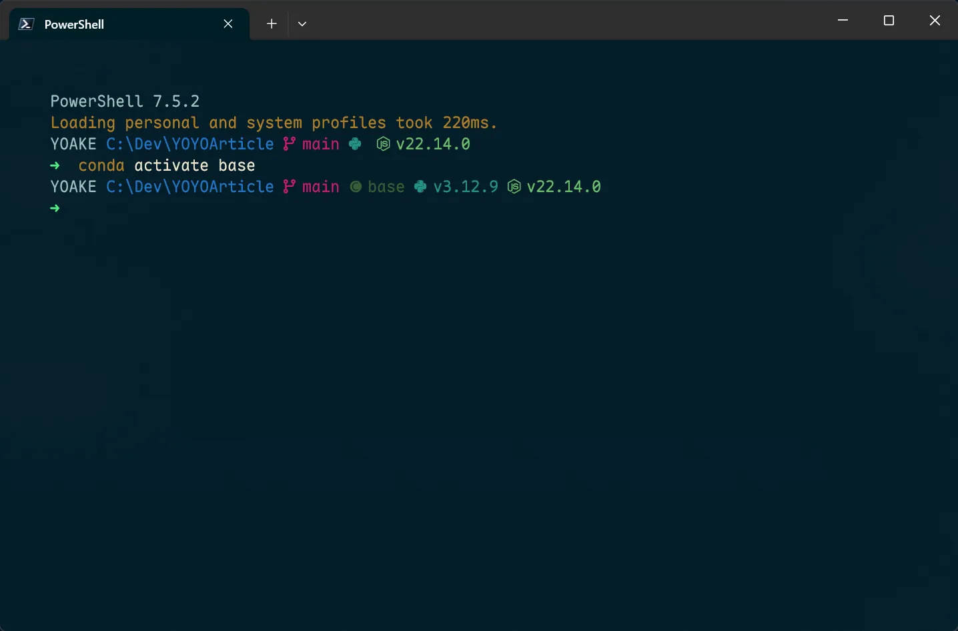The image size is (958, 631).
Task: Minimize the terminal window
Action: point(843,21)
